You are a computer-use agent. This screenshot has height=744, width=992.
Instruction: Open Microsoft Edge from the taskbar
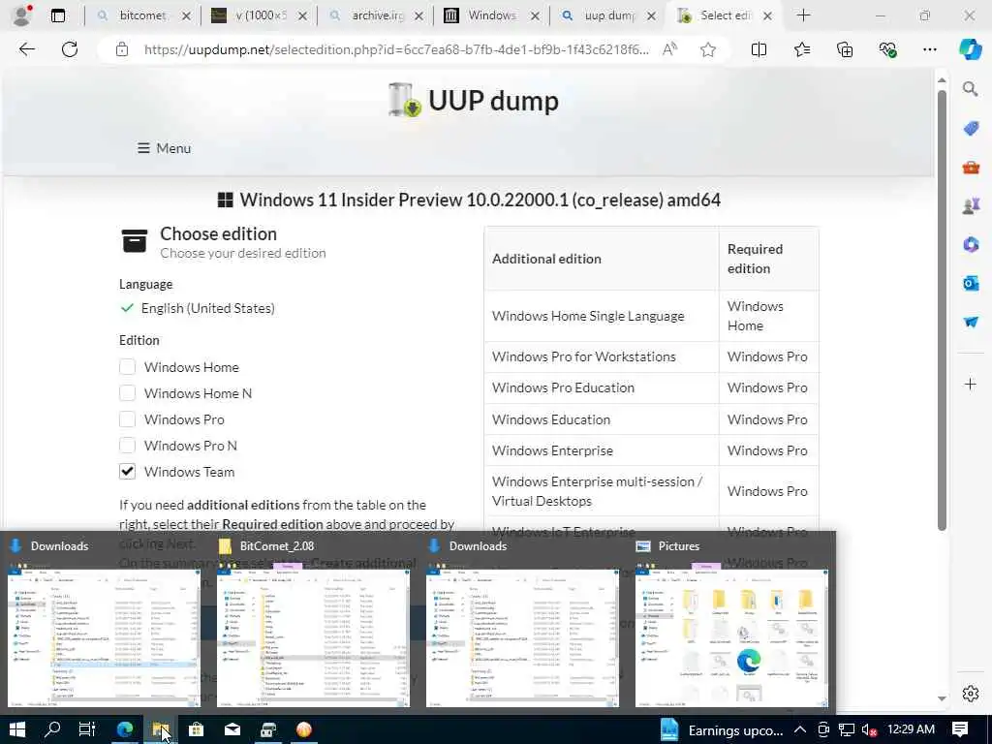coord(125,729)
